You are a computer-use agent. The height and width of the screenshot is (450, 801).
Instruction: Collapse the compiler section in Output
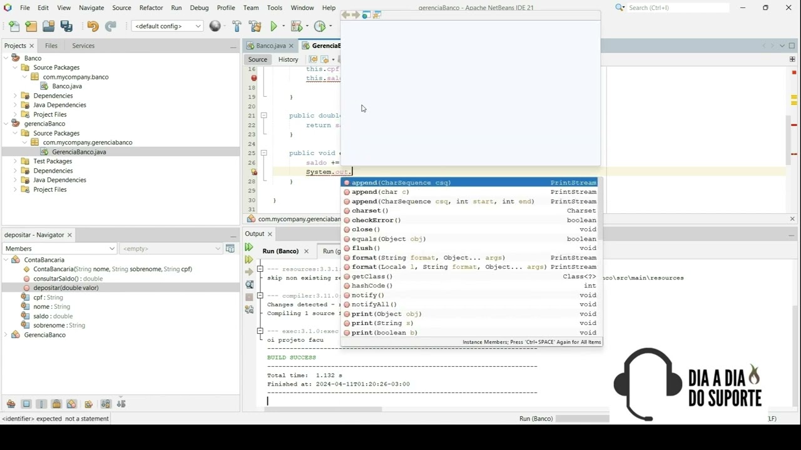tap(260, 296)
